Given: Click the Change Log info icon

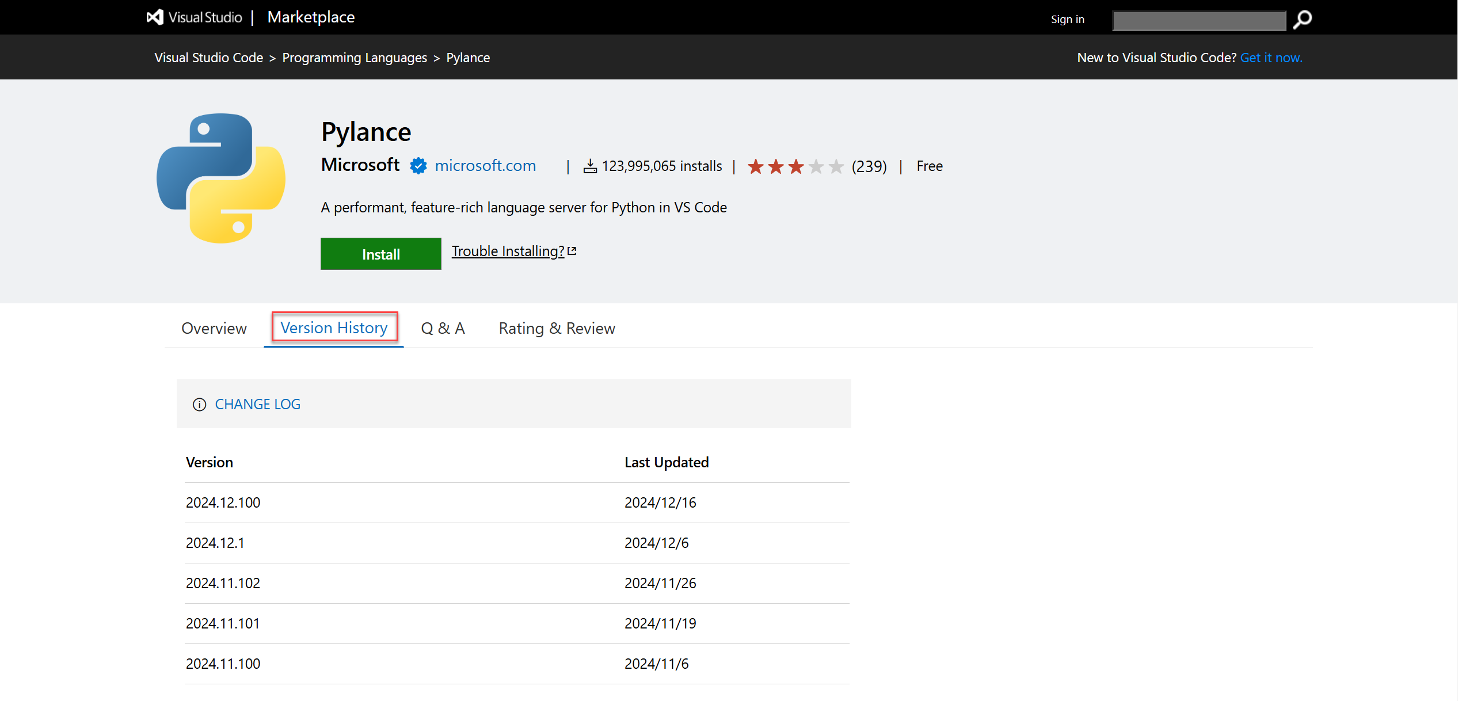Looking at the screenshot, I should click(199, 405).
